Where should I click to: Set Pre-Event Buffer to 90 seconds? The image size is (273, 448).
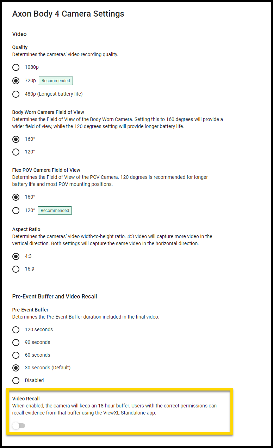click(x=15, y=342)
